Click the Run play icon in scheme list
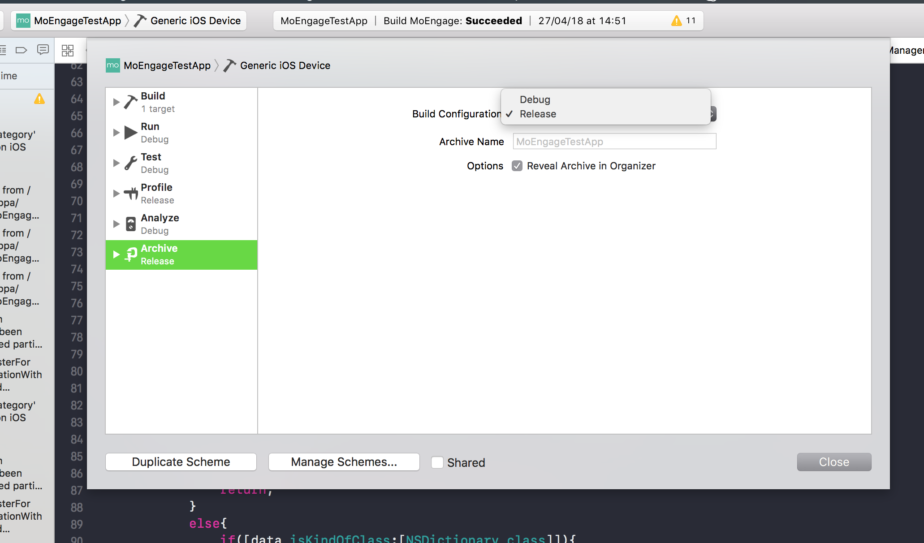Image resolution: width=924 pixels, height=543 pixels. [130, 133]
